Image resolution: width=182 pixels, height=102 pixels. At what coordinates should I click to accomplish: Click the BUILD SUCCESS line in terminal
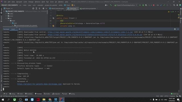(x=30, y=50)
